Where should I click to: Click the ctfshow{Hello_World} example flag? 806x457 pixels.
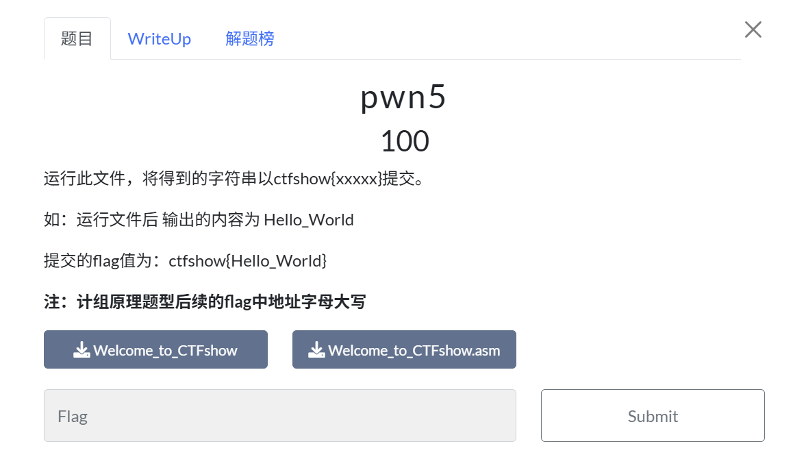pos(248,261)
